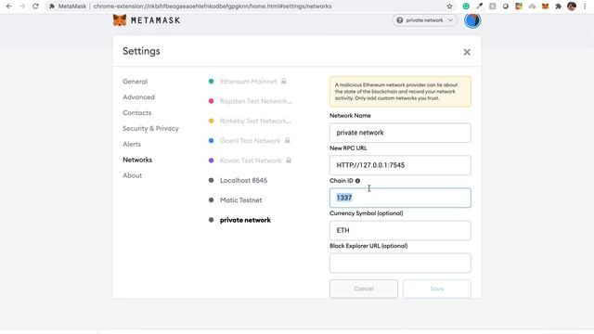
Task: Open the General settings tab
Action: tap(135, 82)
